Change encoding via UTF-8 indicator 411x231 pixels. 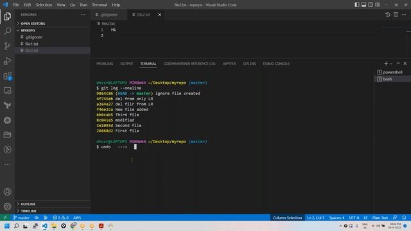pos(354,218)
